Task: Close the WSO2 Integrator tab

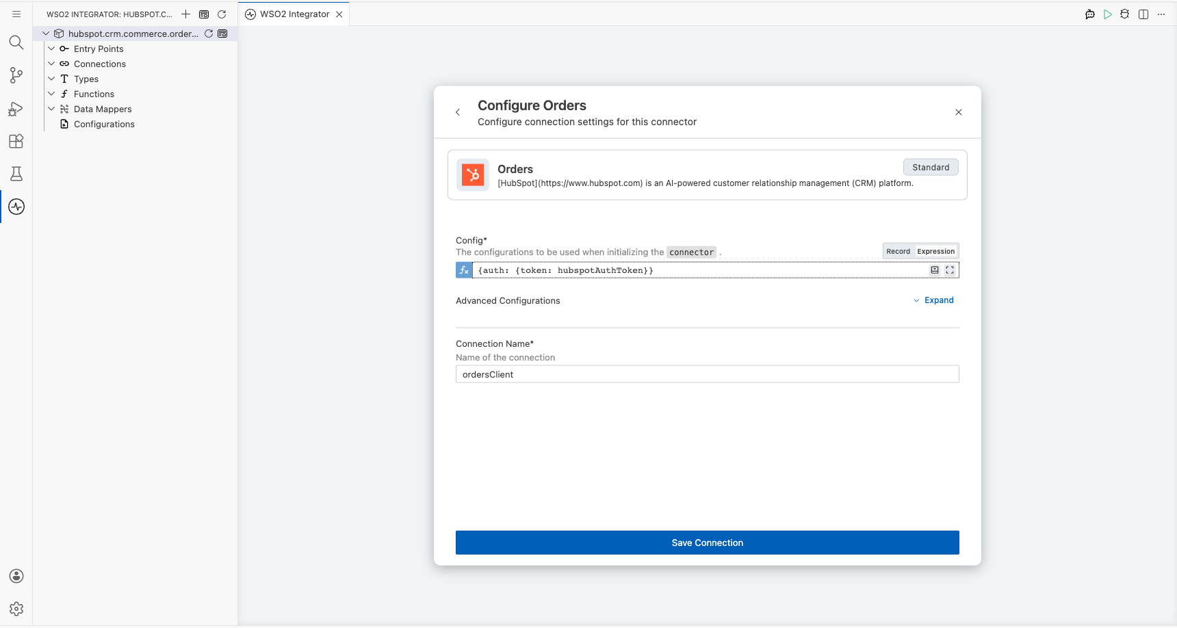Action: [339, 14]
